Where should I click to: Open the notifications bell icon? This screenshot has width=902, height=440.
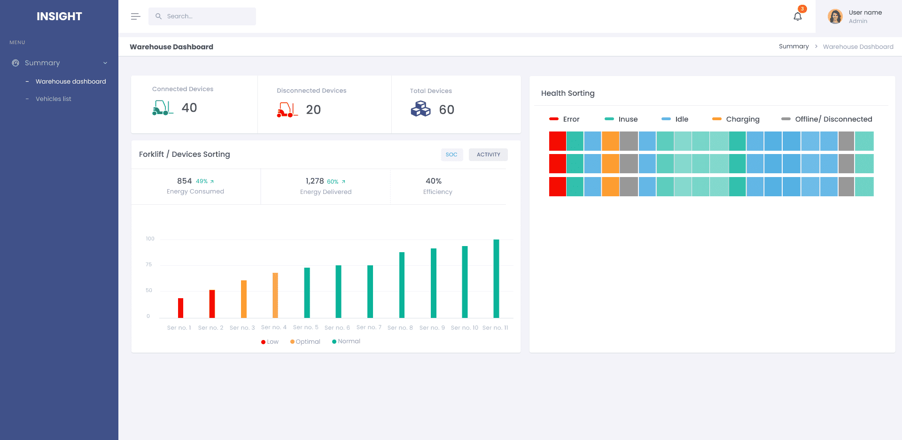[798, 16]
